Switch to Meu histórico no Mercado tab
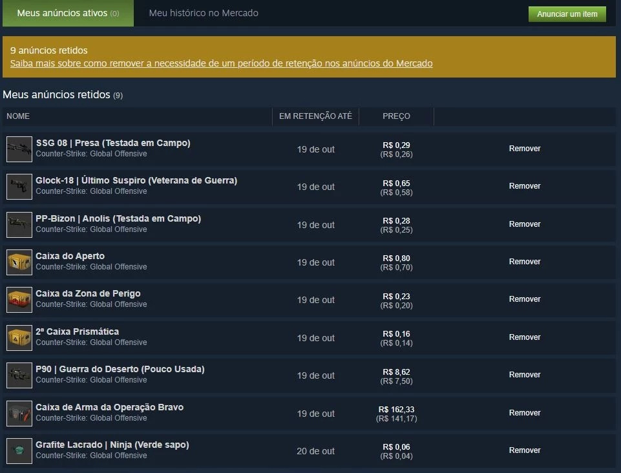This screenshot has height=473, width=621. pos(204,13)
